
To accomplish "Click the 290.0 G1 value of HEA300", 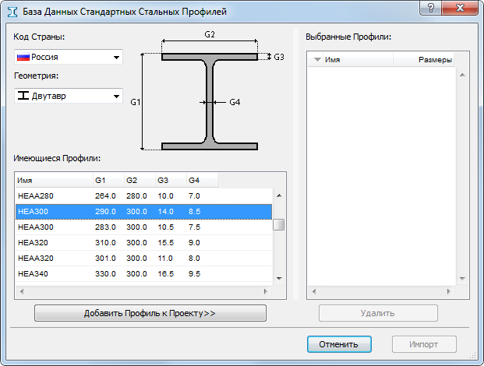I will pos(105,212).
